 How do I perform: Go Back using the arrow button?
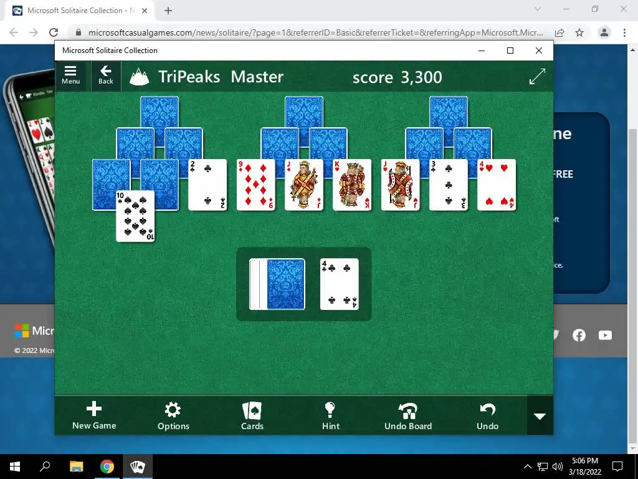pos(106,75)
